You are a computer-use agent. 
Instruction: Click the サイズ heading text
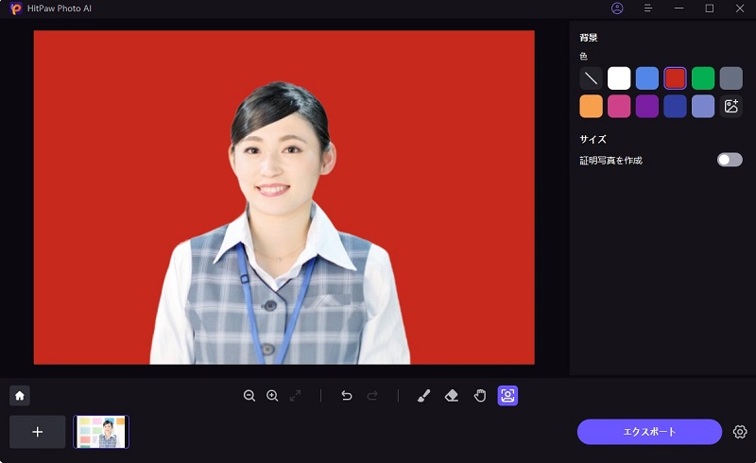tap(593, 140)
